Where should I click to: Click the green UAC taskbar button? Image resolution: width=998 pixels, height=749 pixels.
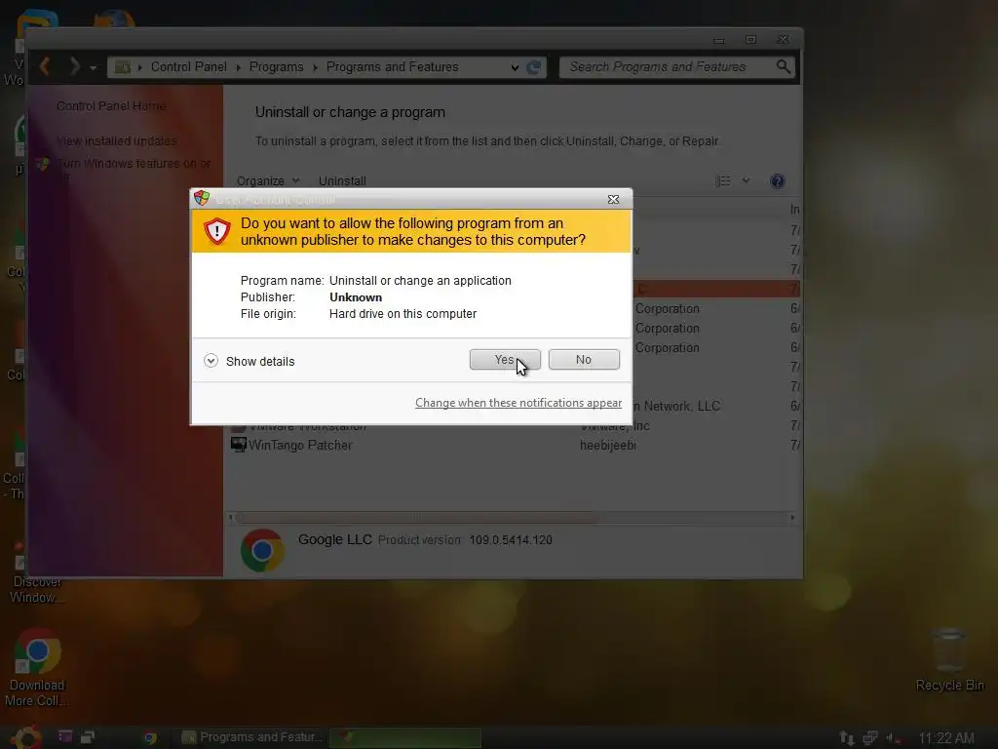[x=405, y=737]
